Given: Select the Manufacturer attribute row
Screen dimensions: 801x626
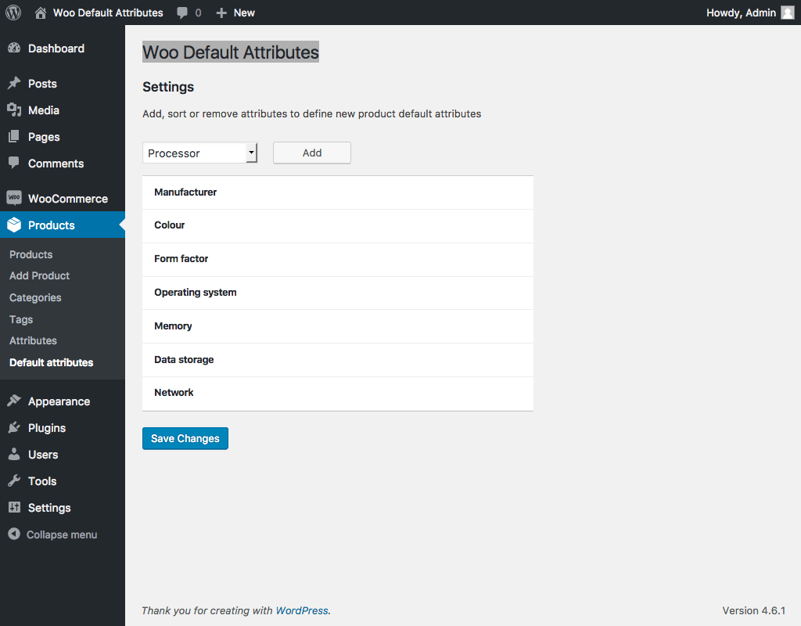Looking at the screenshot, I should [338, 192].
